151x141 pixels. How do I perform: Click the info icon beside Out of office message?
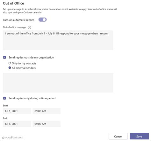29,27
